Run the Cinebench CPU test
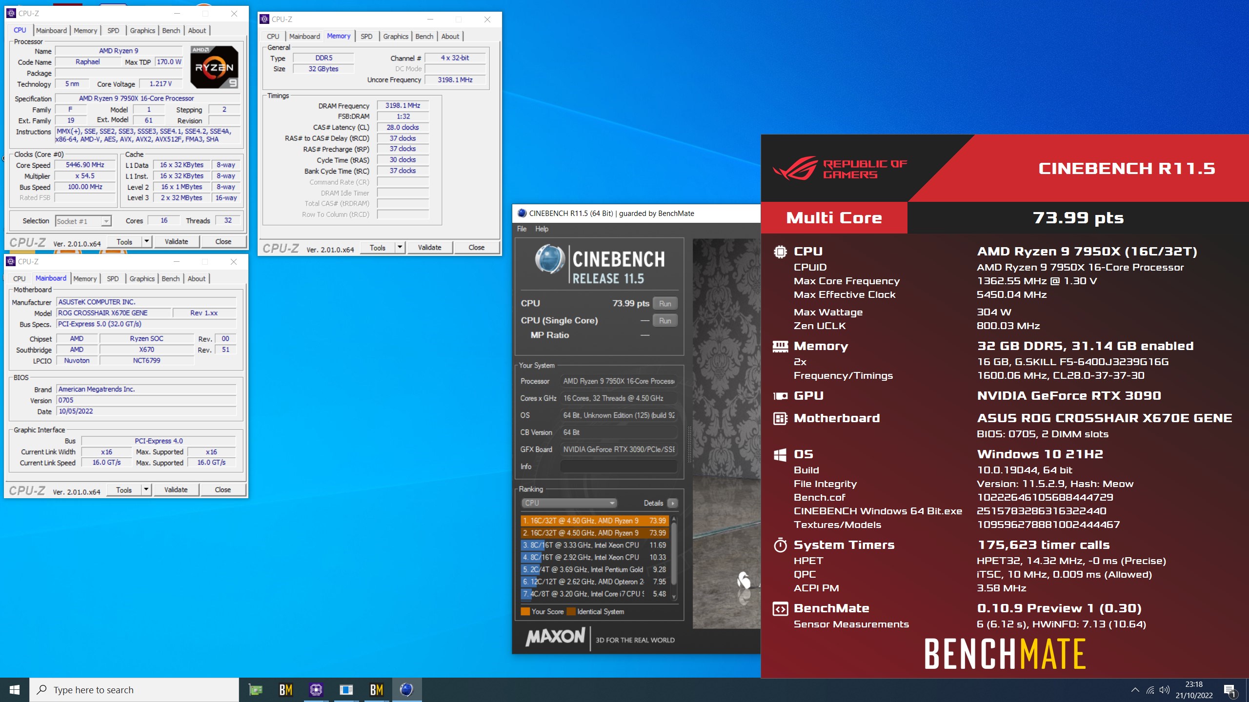Viewport: 1249px width, 702px height. tap(665, 303)
